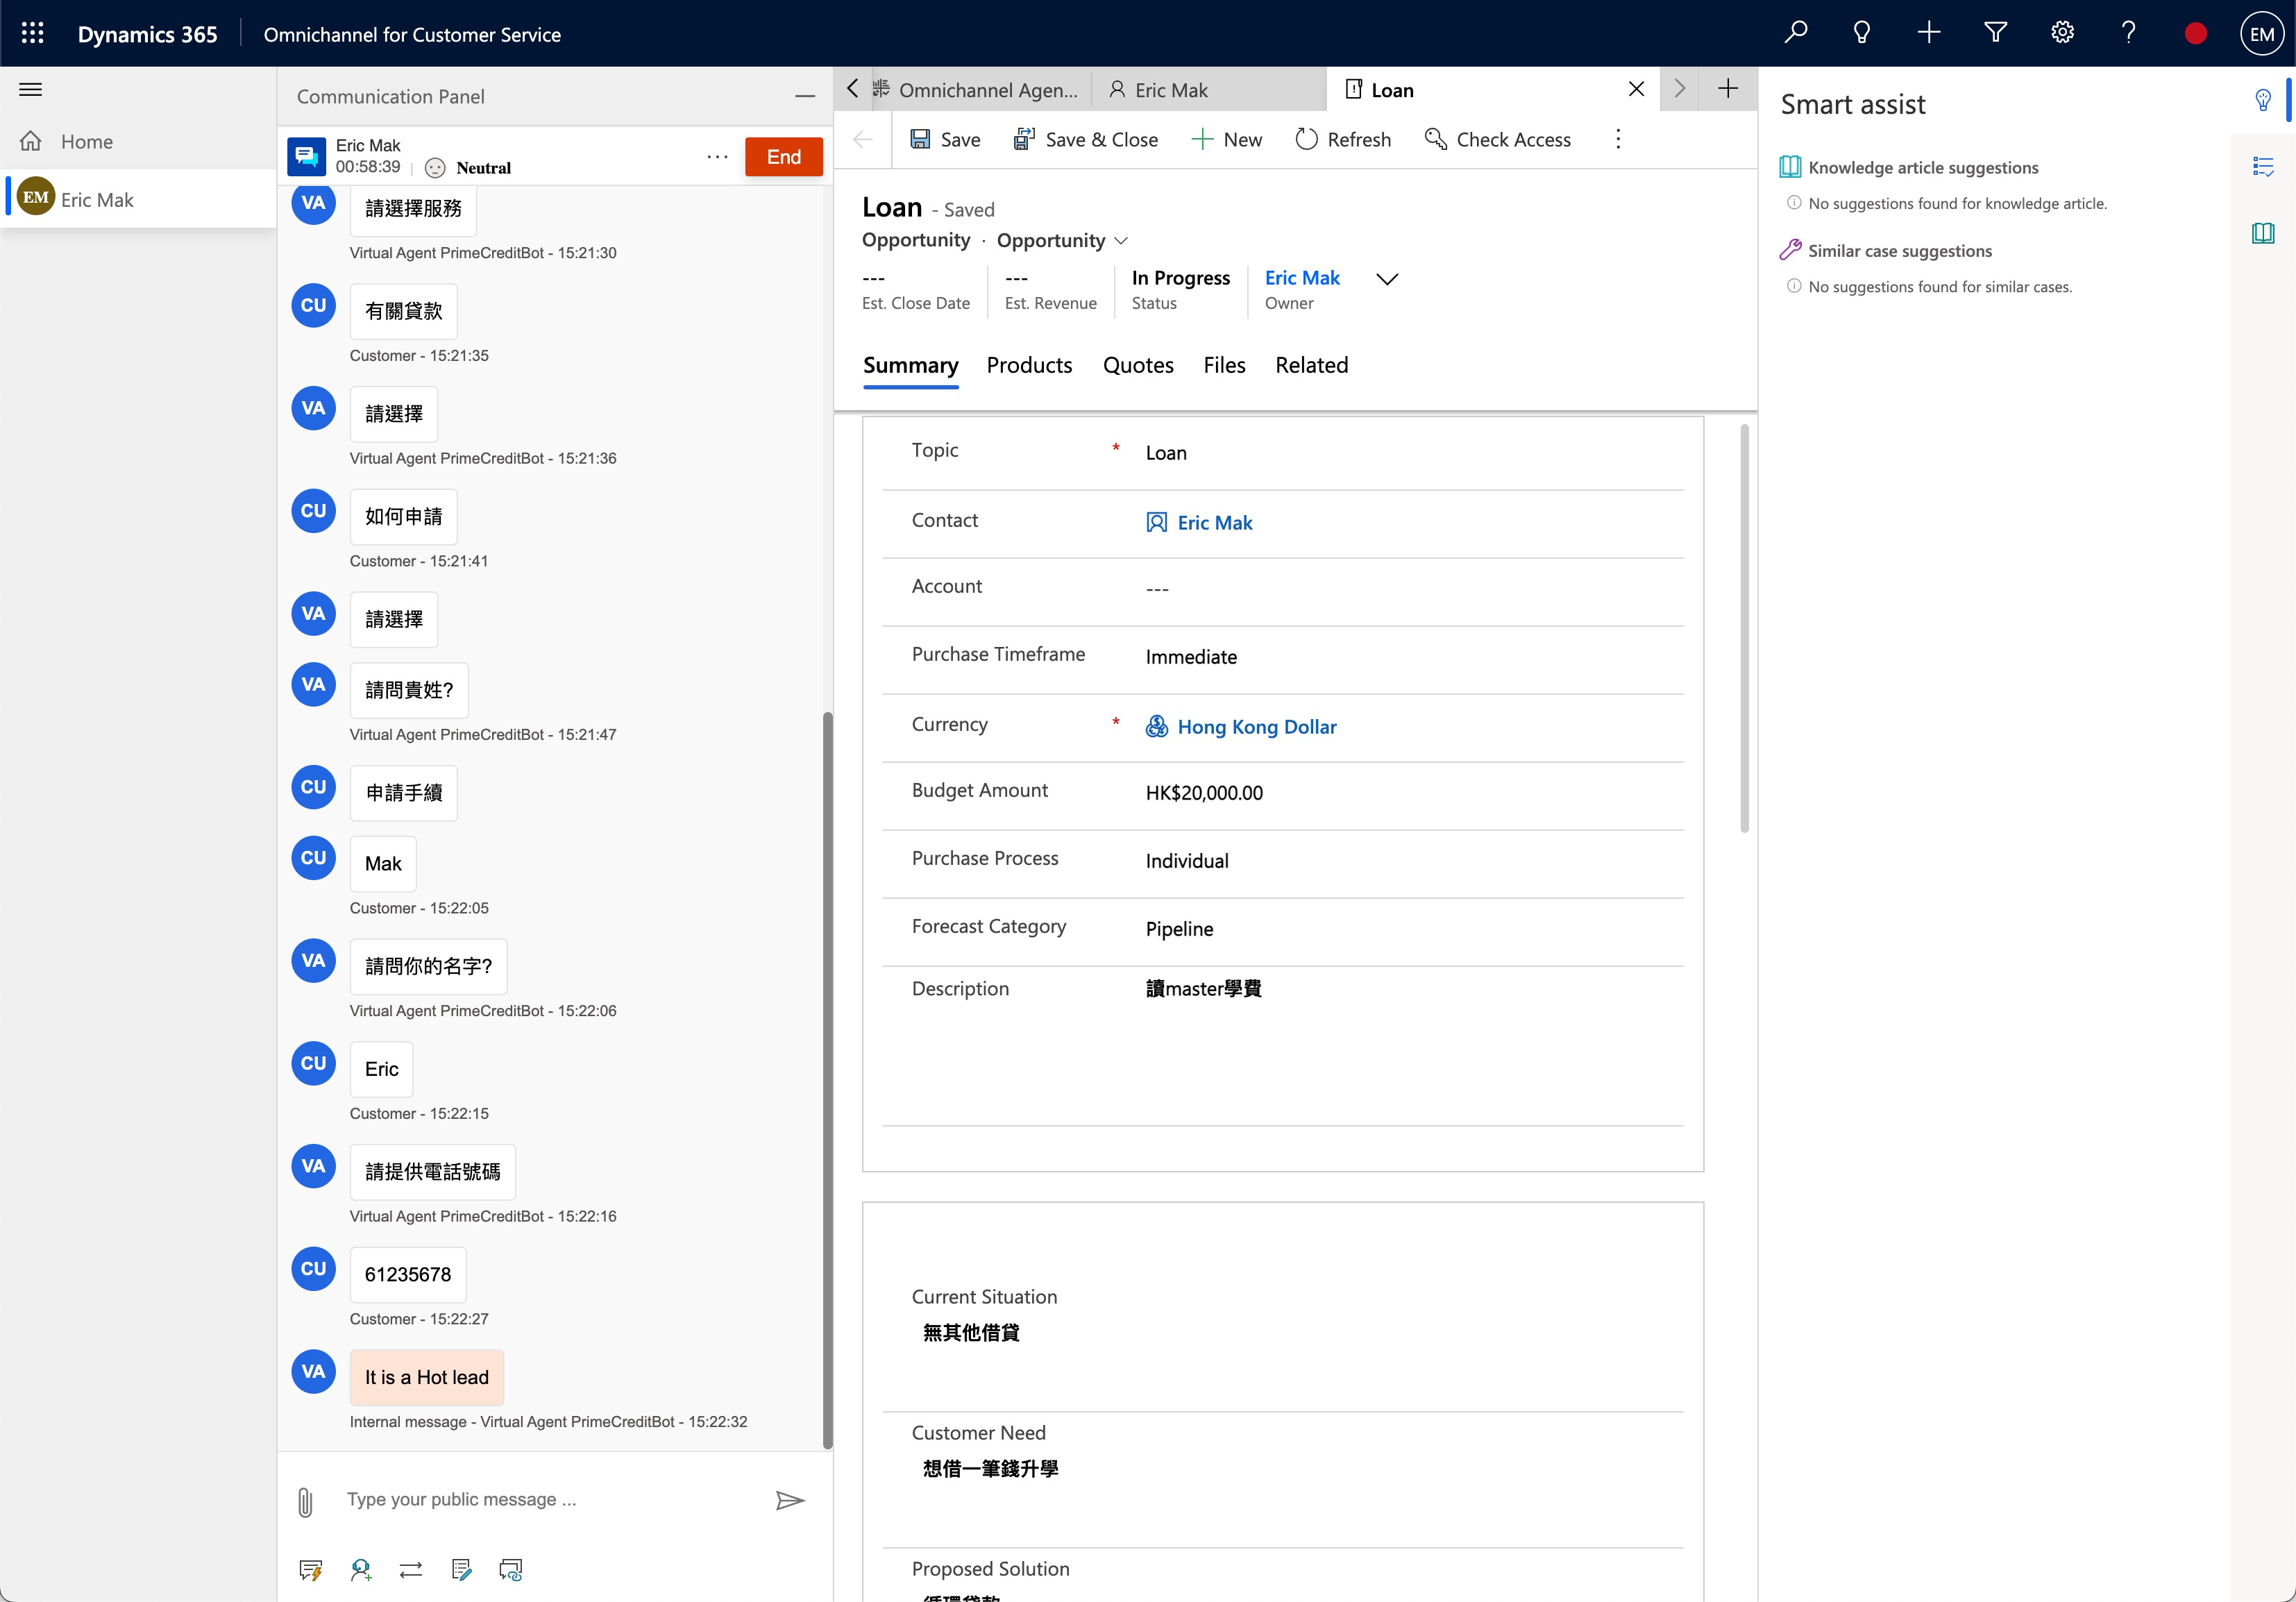Viewport: 2296px width, 1602px height.
Task: Click consult agent icon below chat
Action: coord(361,1570)
